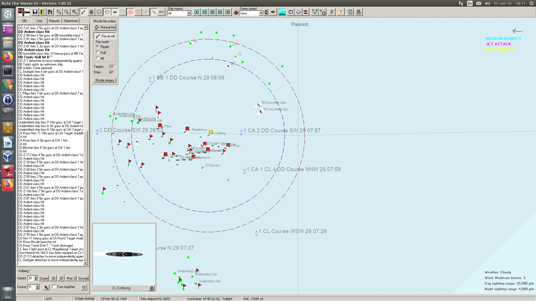
Task: Click the Game speed up-down spinner
Action: 266,12
